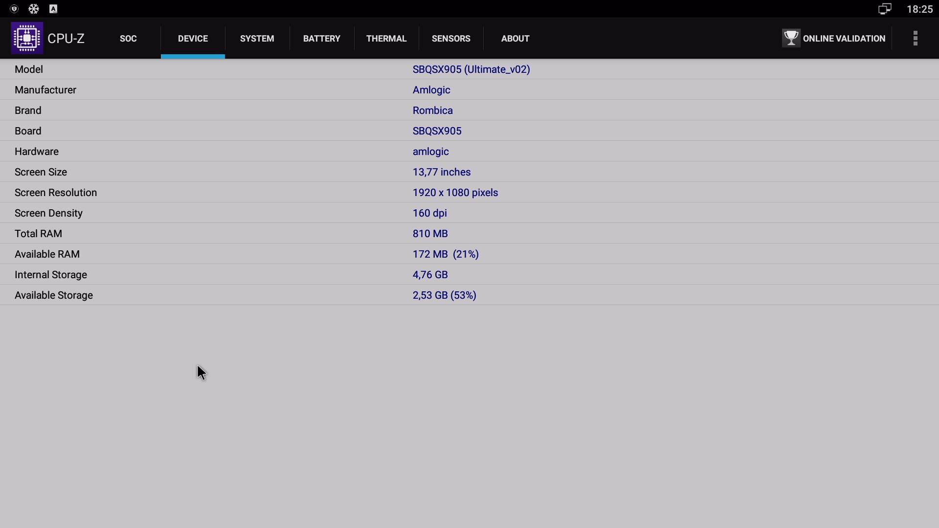
Task: Click the CPU-Z title text
Action: click(66, 39)
